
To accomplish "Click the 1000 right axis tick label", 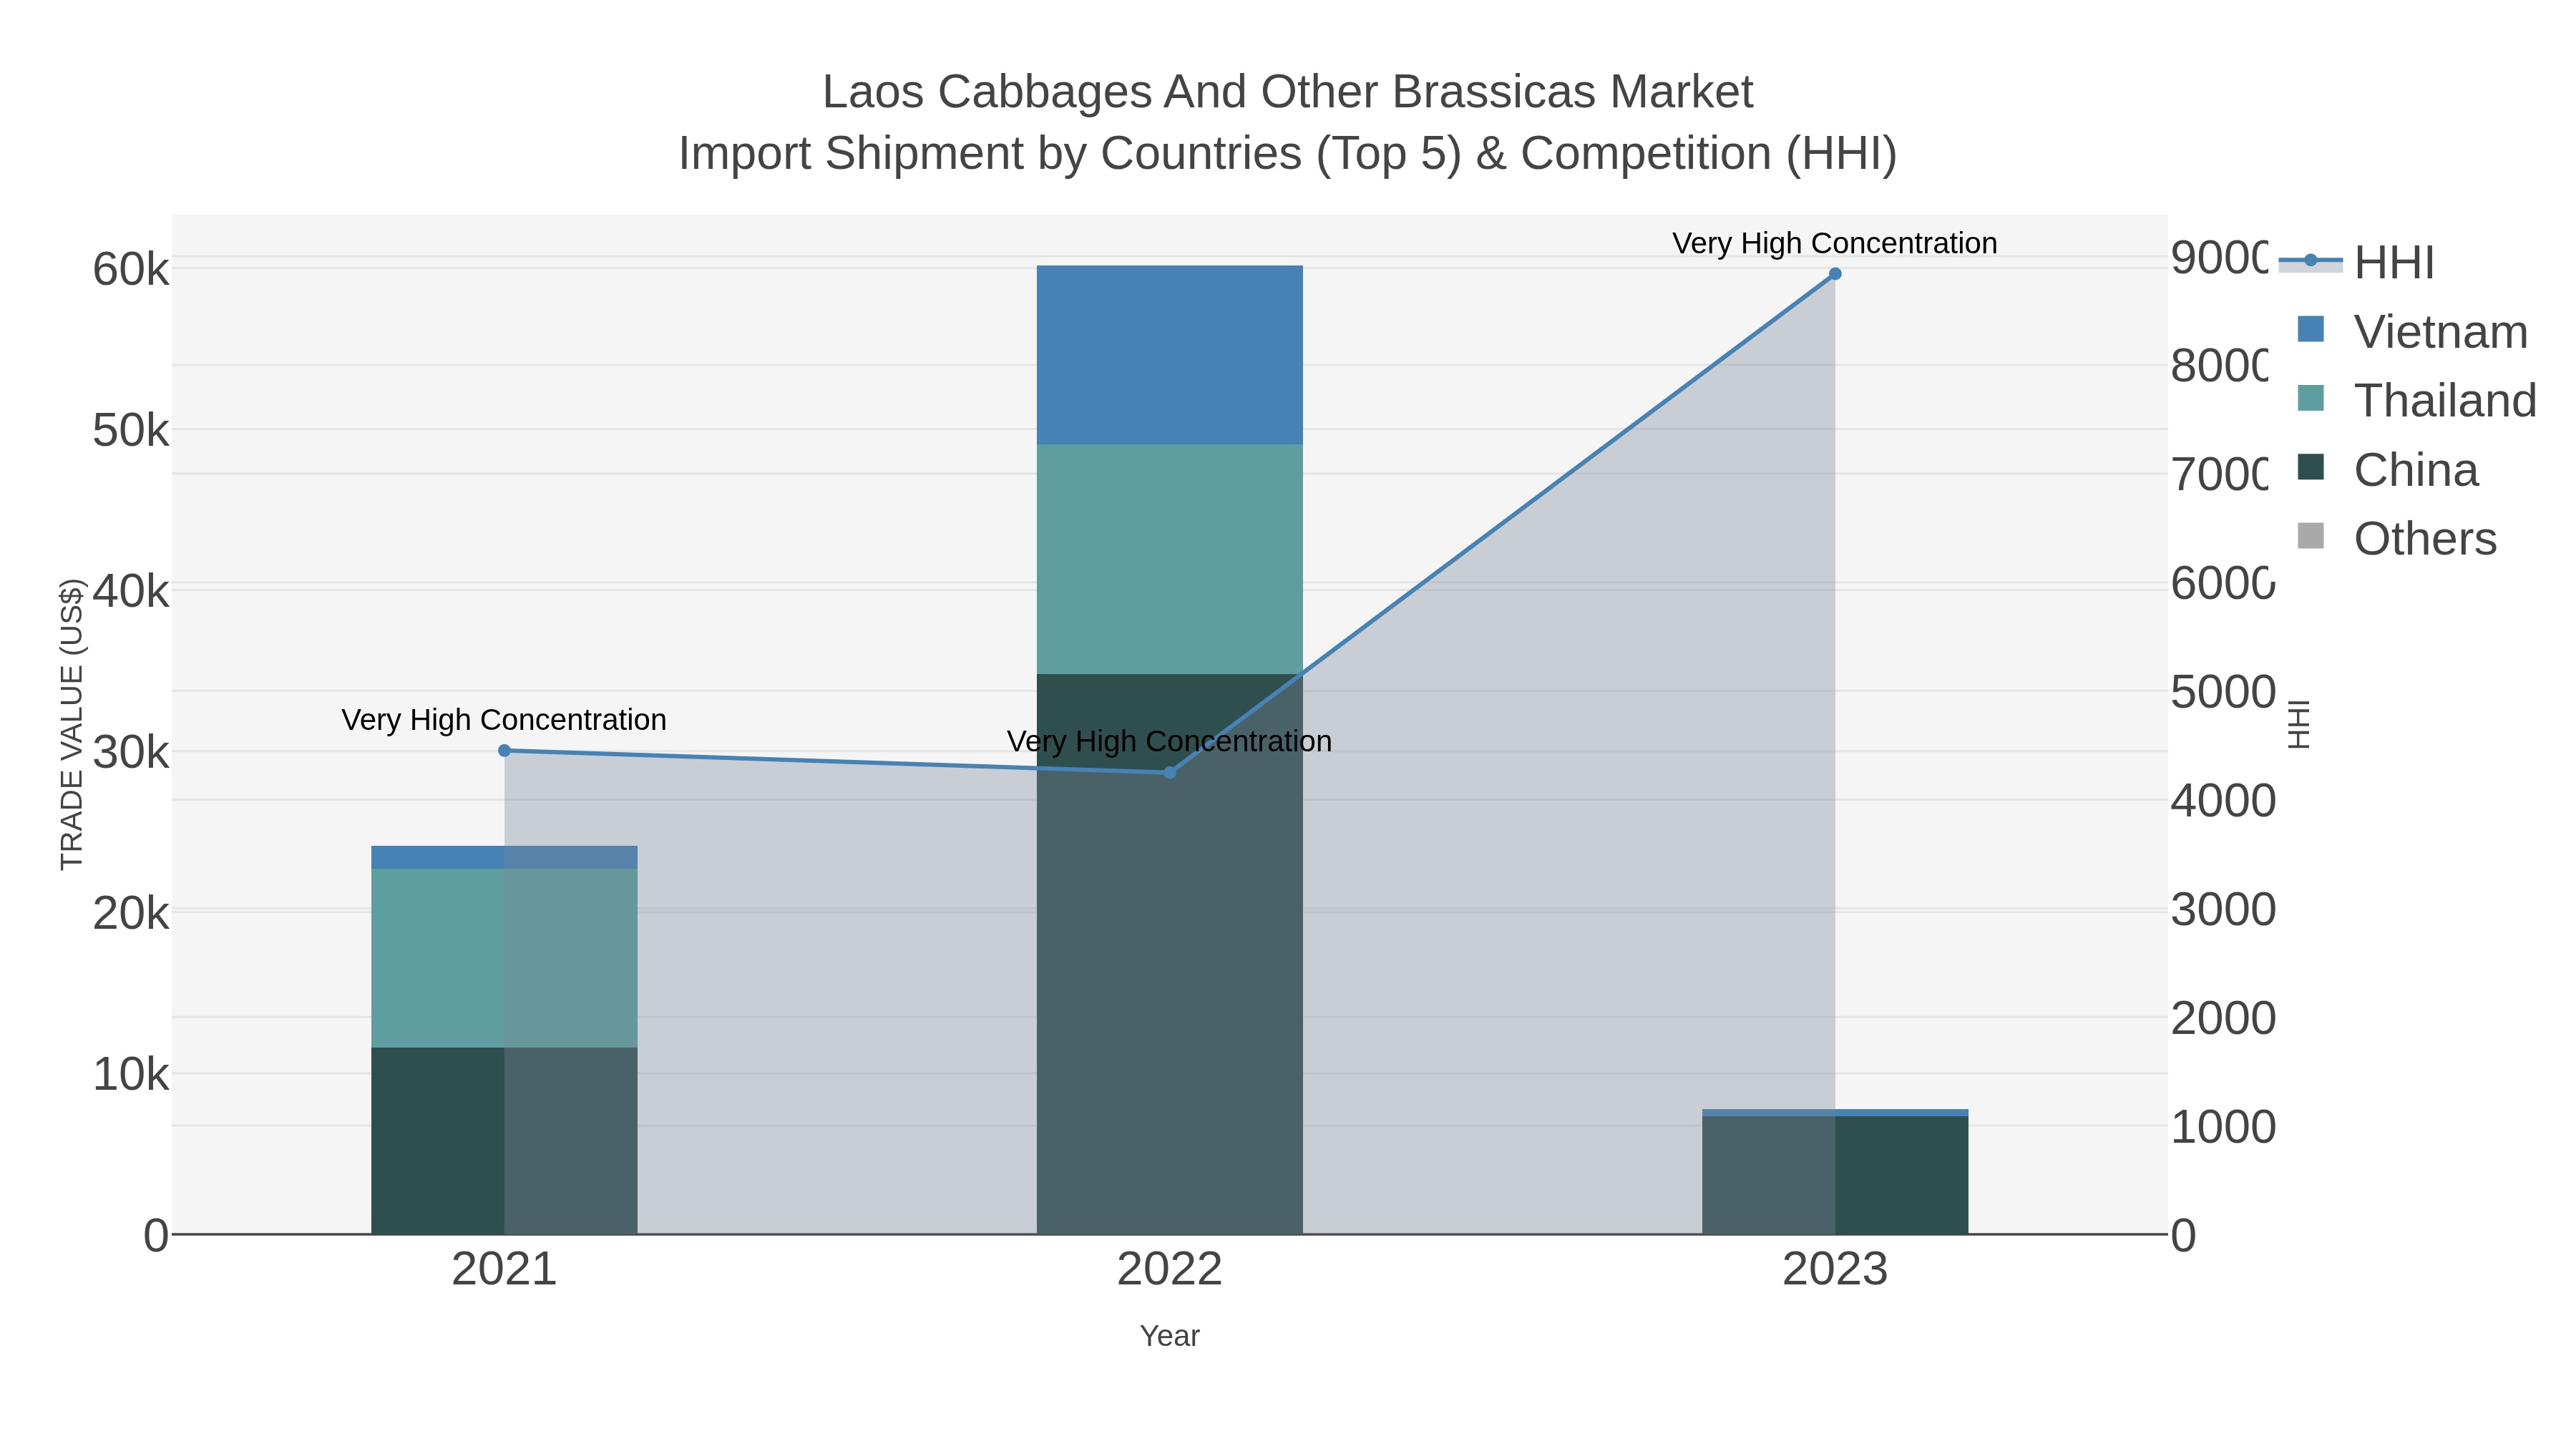I will click(x=2224, y=1127).
